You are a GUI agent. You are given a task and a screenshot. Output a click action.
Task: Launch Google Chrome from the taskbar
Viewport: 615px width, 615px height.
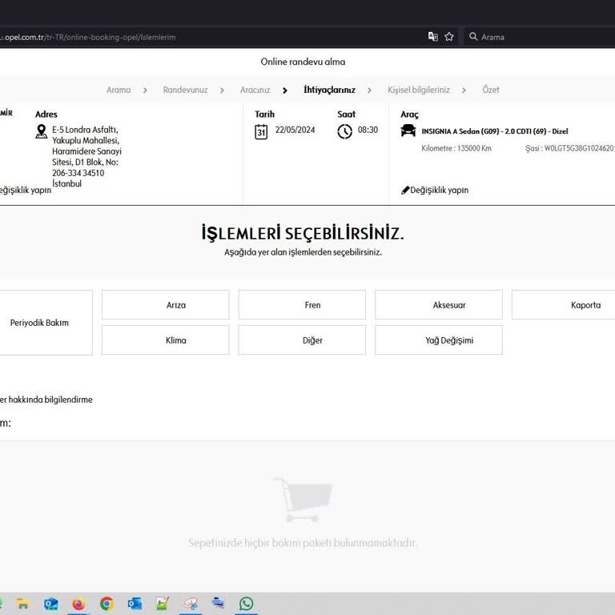coord(107,604)
